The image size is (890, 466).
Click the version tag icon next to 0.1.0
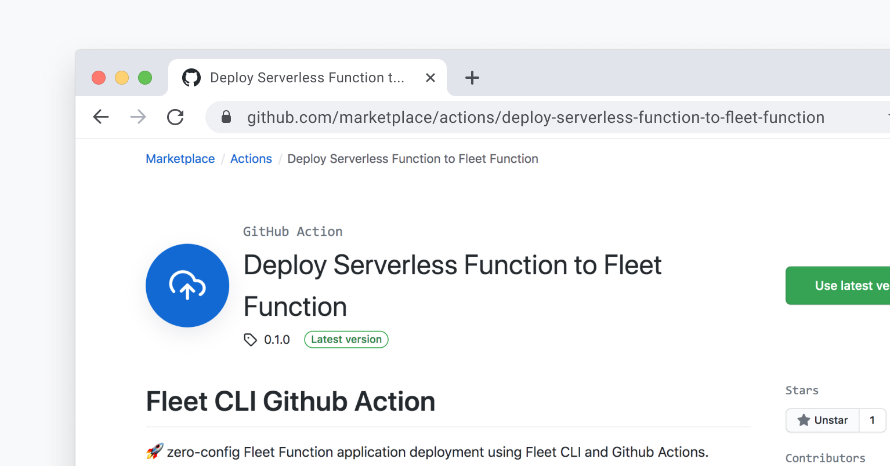250,339
